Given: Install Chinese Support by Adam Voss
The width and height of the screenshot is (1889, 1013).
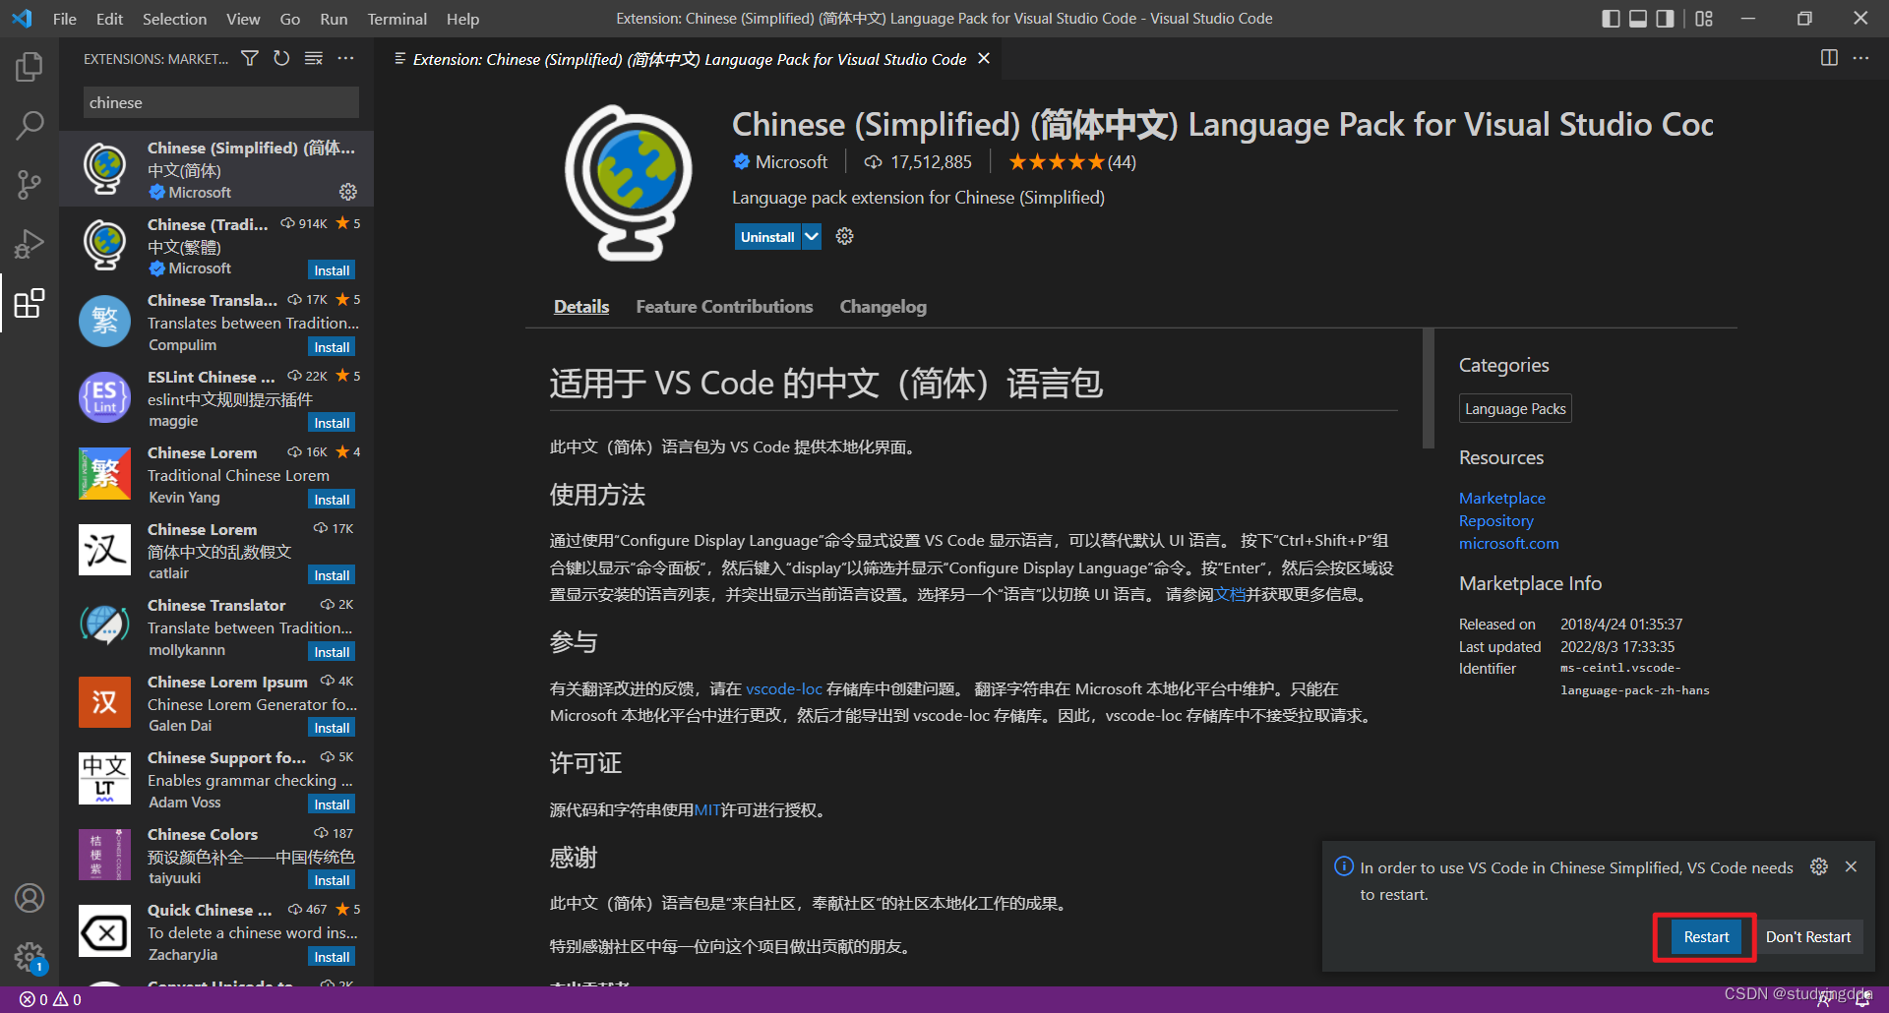Looking at the screenshot, I should [332, 804].
